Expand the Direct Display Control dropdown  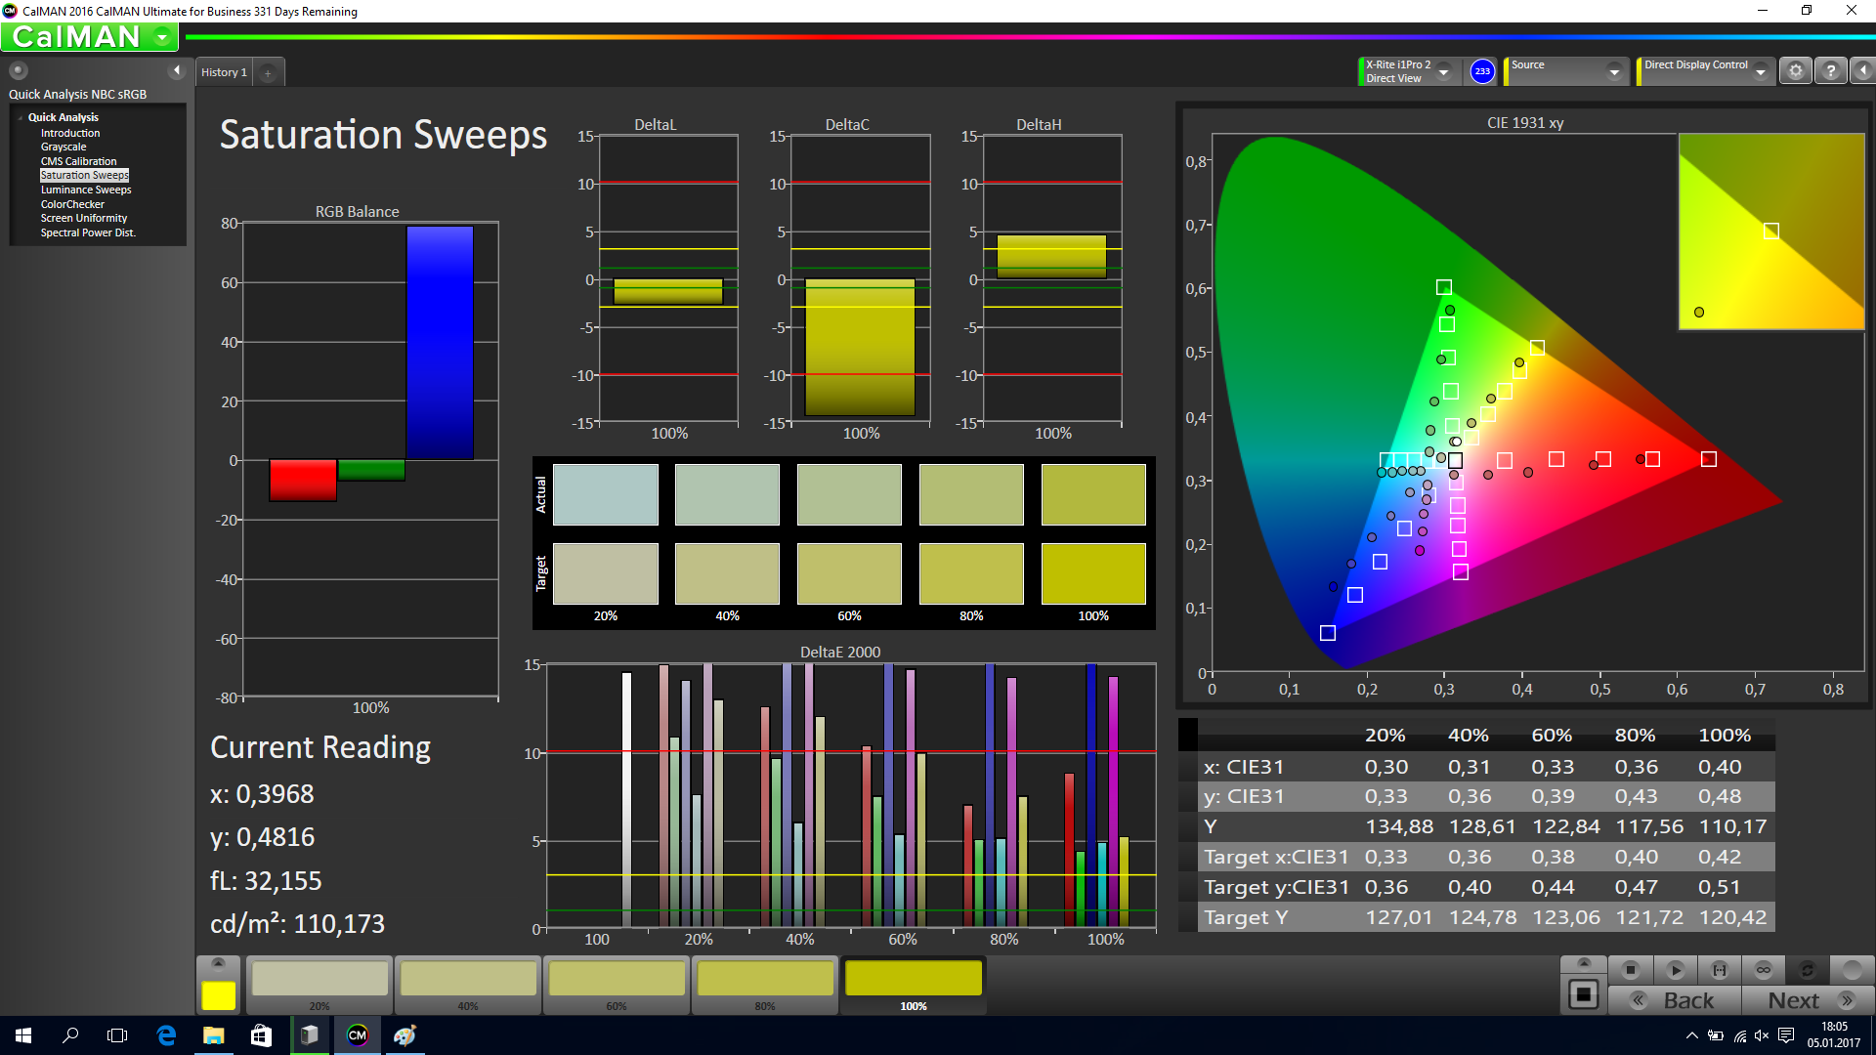coord(1761,72)
